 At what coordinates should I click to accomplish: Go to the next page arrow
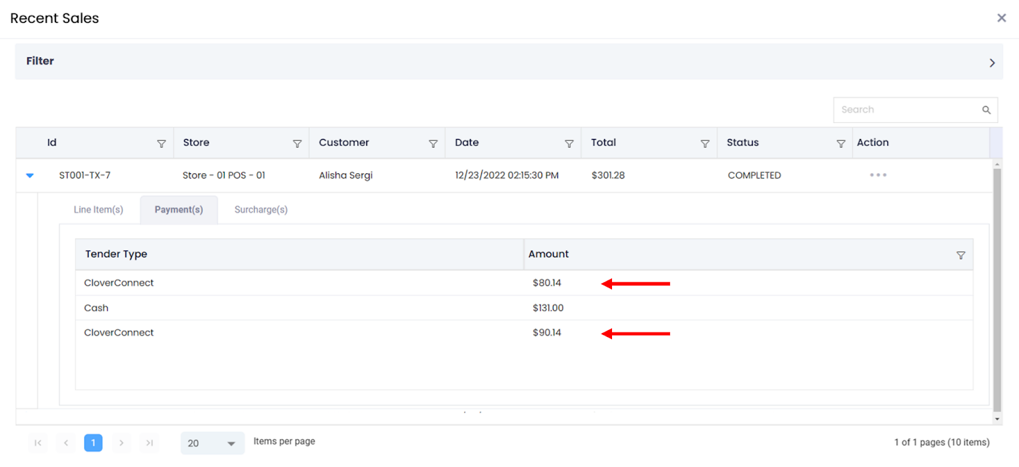[121, 443]
